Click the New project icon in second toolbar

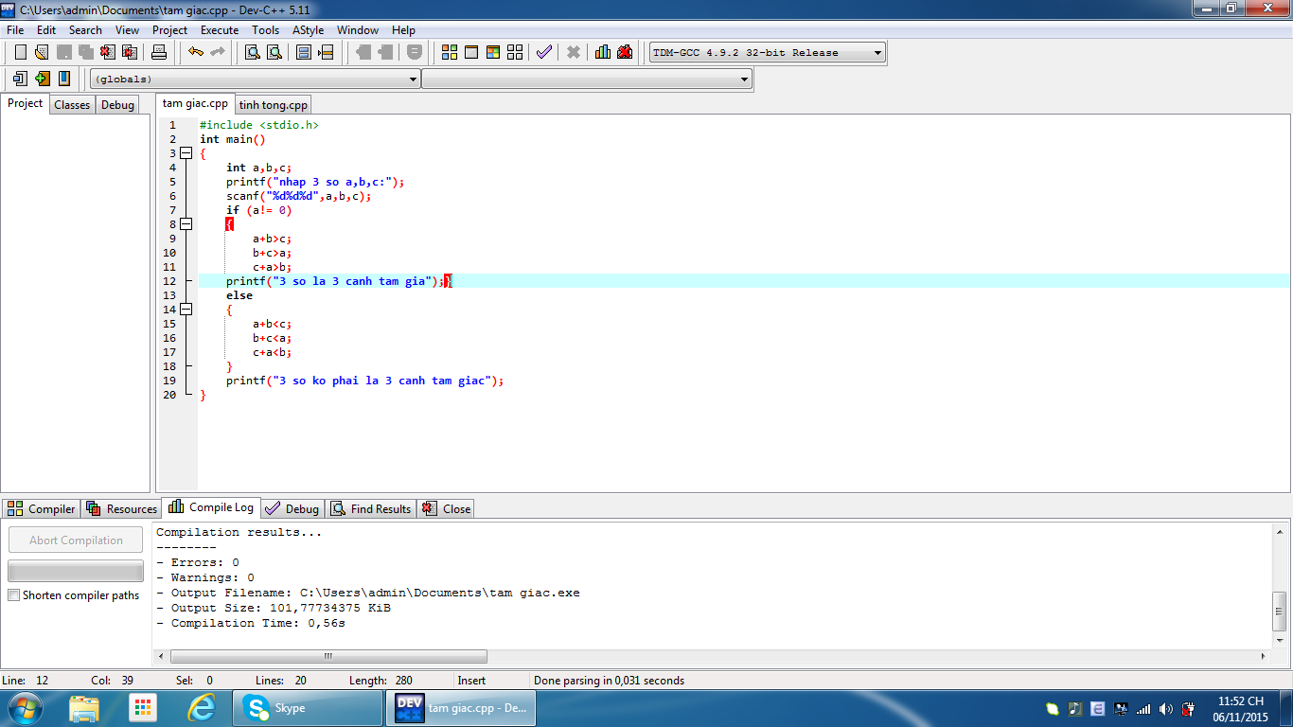point(21,79)
